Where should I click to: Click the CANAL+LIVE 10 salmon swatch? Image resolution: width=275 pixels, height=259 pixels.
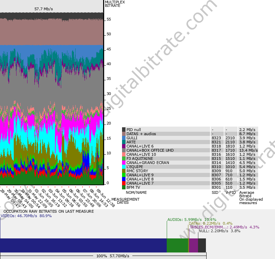tap(124, 154)
